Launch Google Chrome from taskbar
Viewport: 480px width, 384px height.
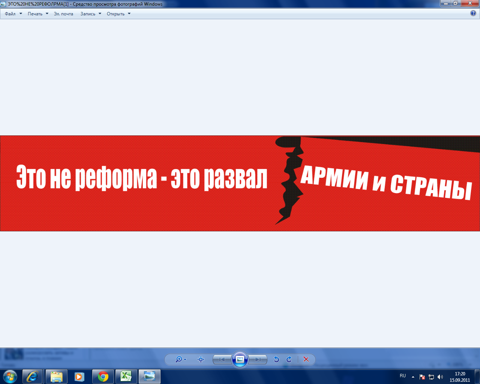coord(103,376)
